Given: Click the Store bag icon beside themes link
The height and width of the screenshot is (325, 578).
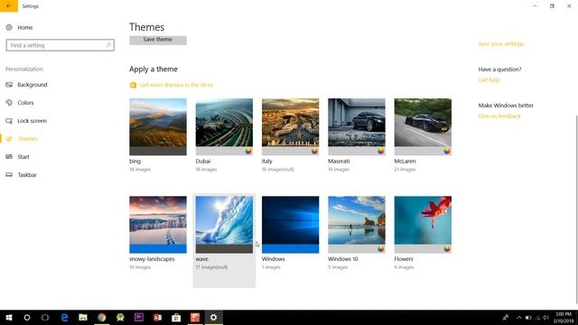Looking at the screenshot, I should pos(133,85).
